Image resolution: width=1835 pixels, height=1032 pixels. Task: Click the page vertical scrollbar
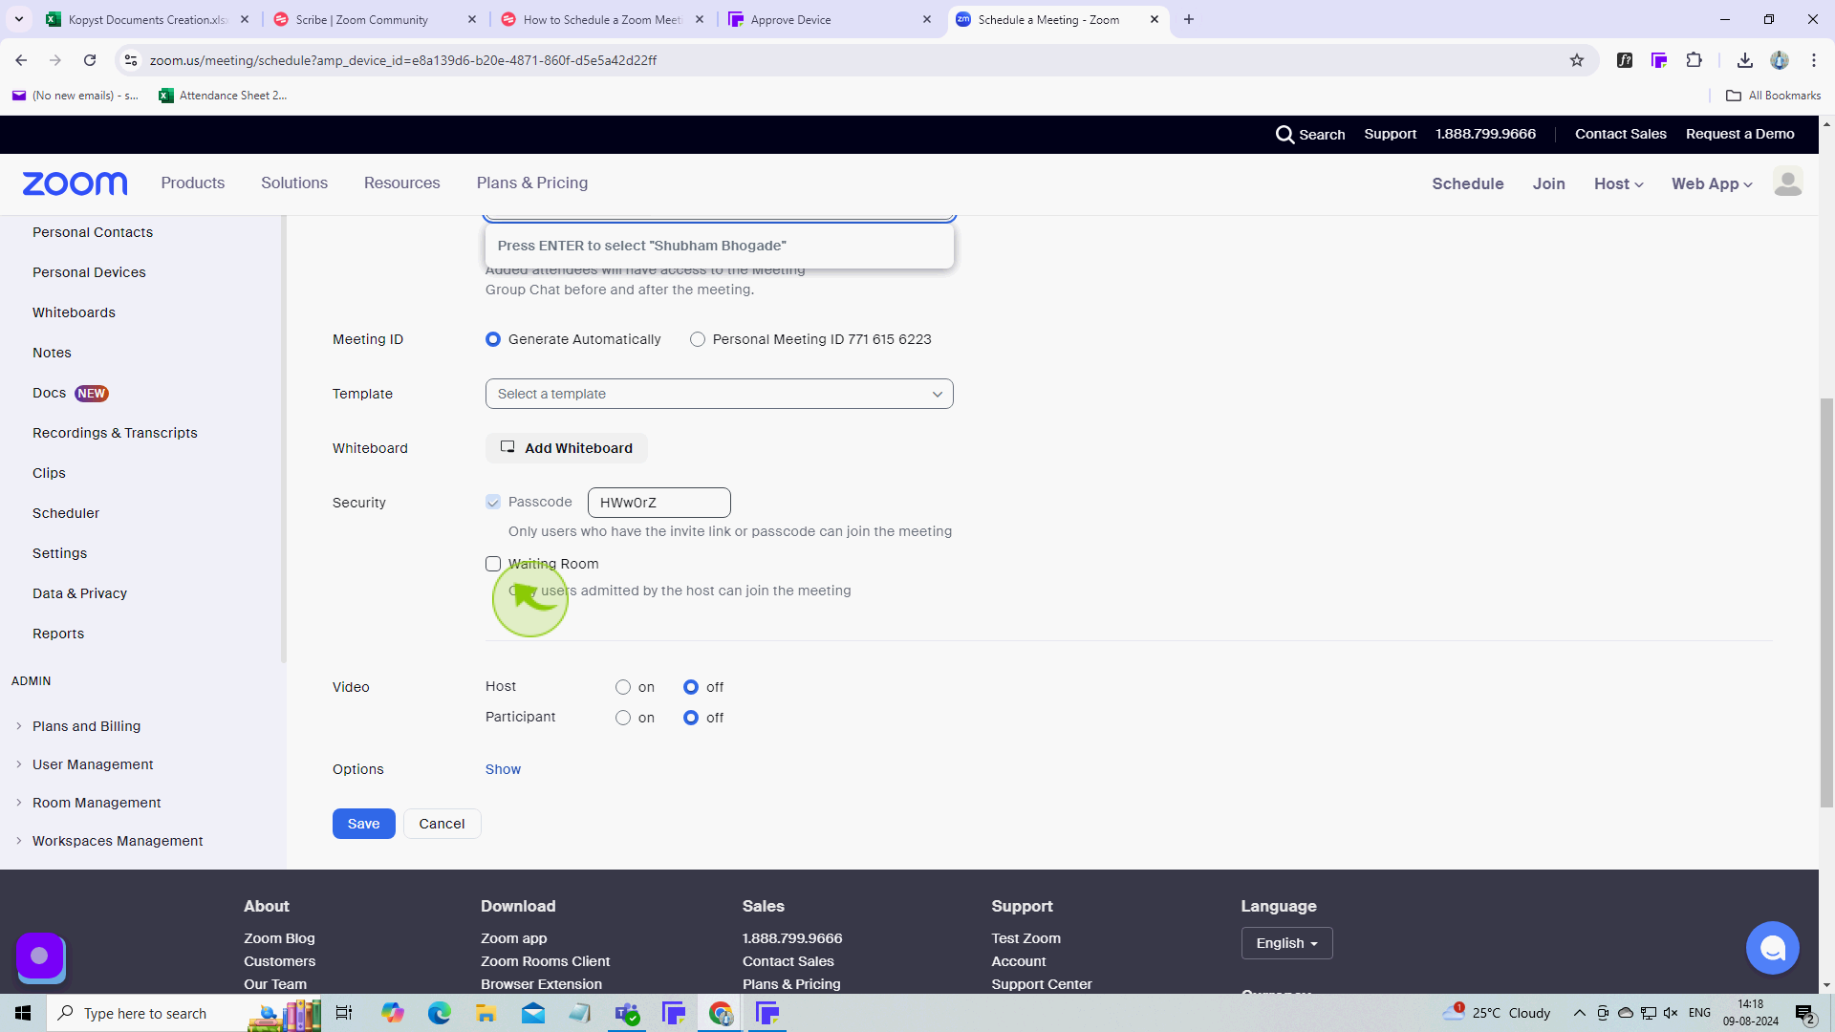1826,604
